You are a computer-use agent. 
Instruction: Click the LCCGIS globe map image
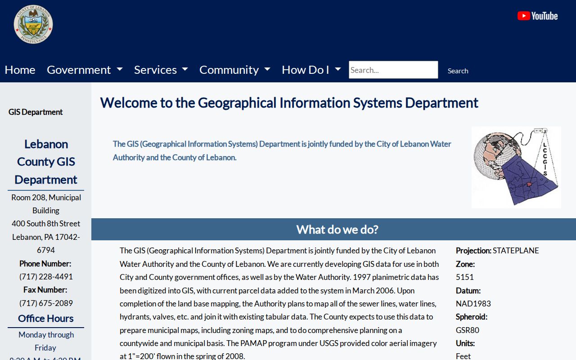click(x=516, y=167)
